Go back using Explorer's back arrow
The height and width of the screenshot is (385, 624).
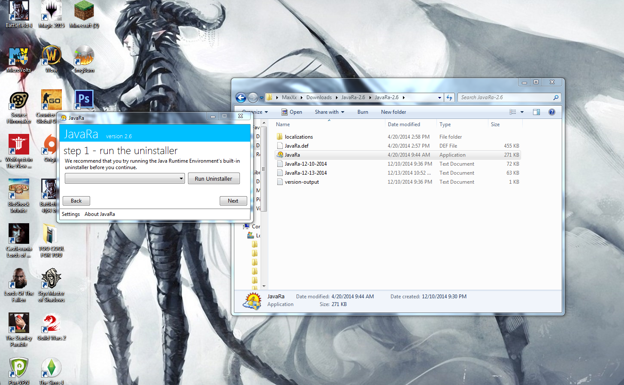241,98
